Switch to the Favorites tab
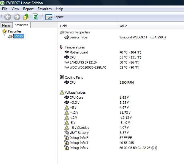Image resolution: width=184 pixels, height=164 pixels. [21, 25]
